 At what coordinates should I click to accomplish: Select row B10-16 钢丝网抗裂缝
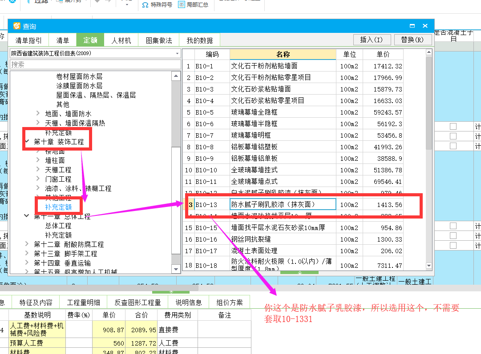tap(293, 239)
